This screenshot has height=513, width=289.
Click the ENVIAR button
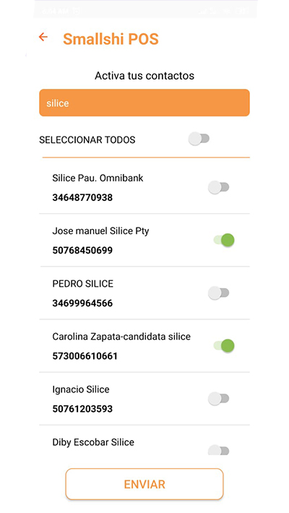tap(144, 484)
